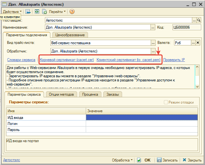Viewport: 205px width, 165px height.
Task: Select the Пароль row name
Action: coord(46,129)
